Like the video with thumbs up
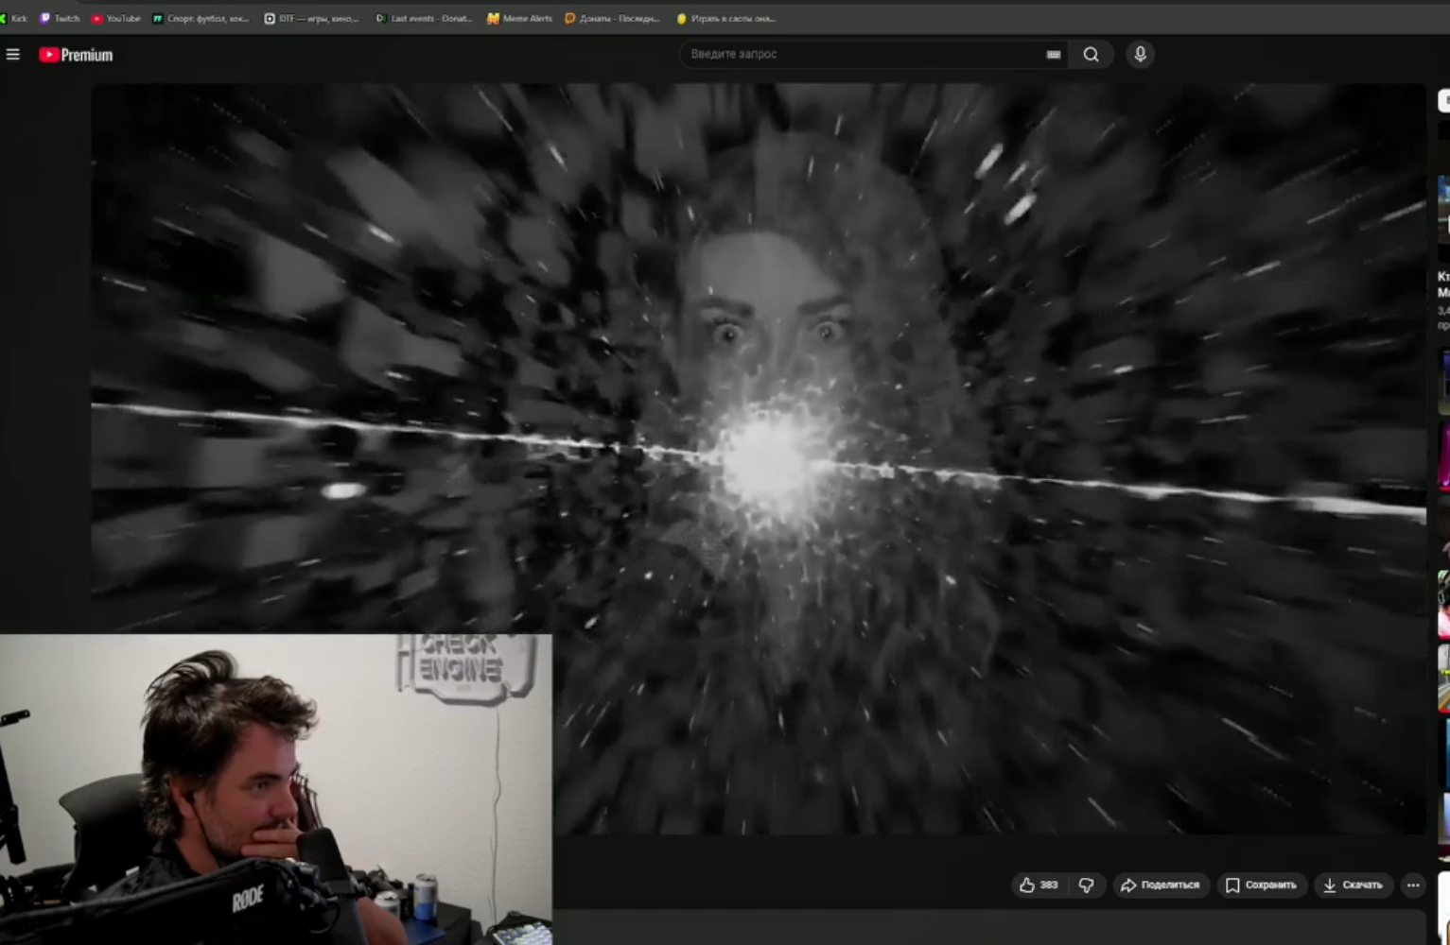The width and height of the screenshot is (1450, 945). 1038,885
